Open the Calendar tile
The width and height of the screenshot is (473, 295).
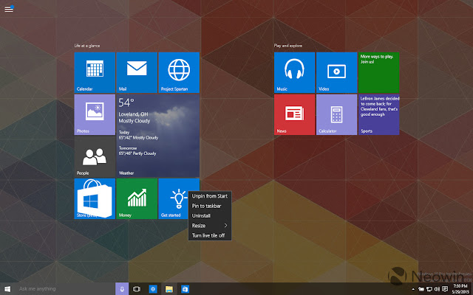(x=95, y=72)
